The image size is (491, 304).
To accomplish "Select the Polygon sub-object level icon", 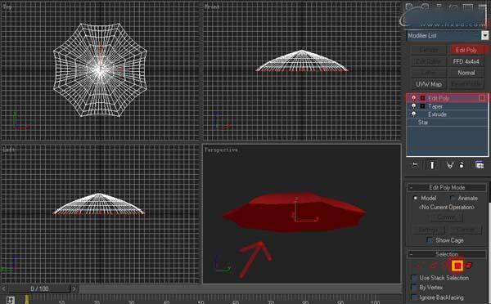I will click(x=457, y=266).
